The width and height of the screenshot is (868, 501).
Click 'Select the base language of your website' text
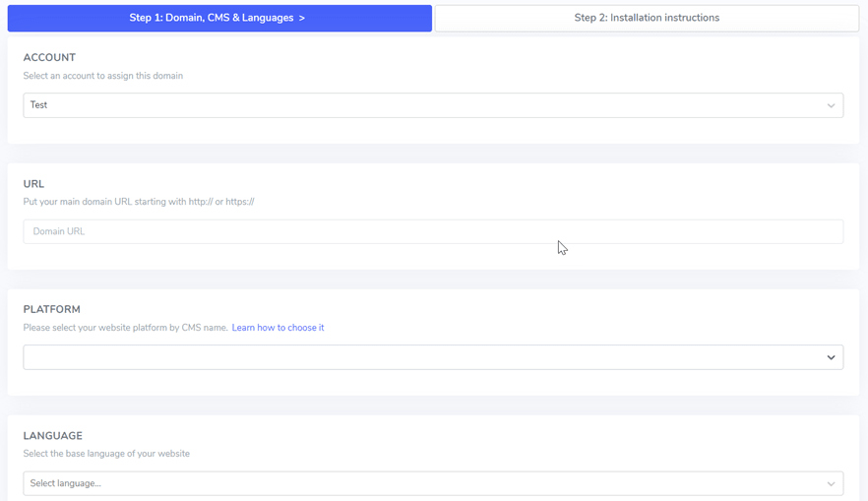coord(106,454)
